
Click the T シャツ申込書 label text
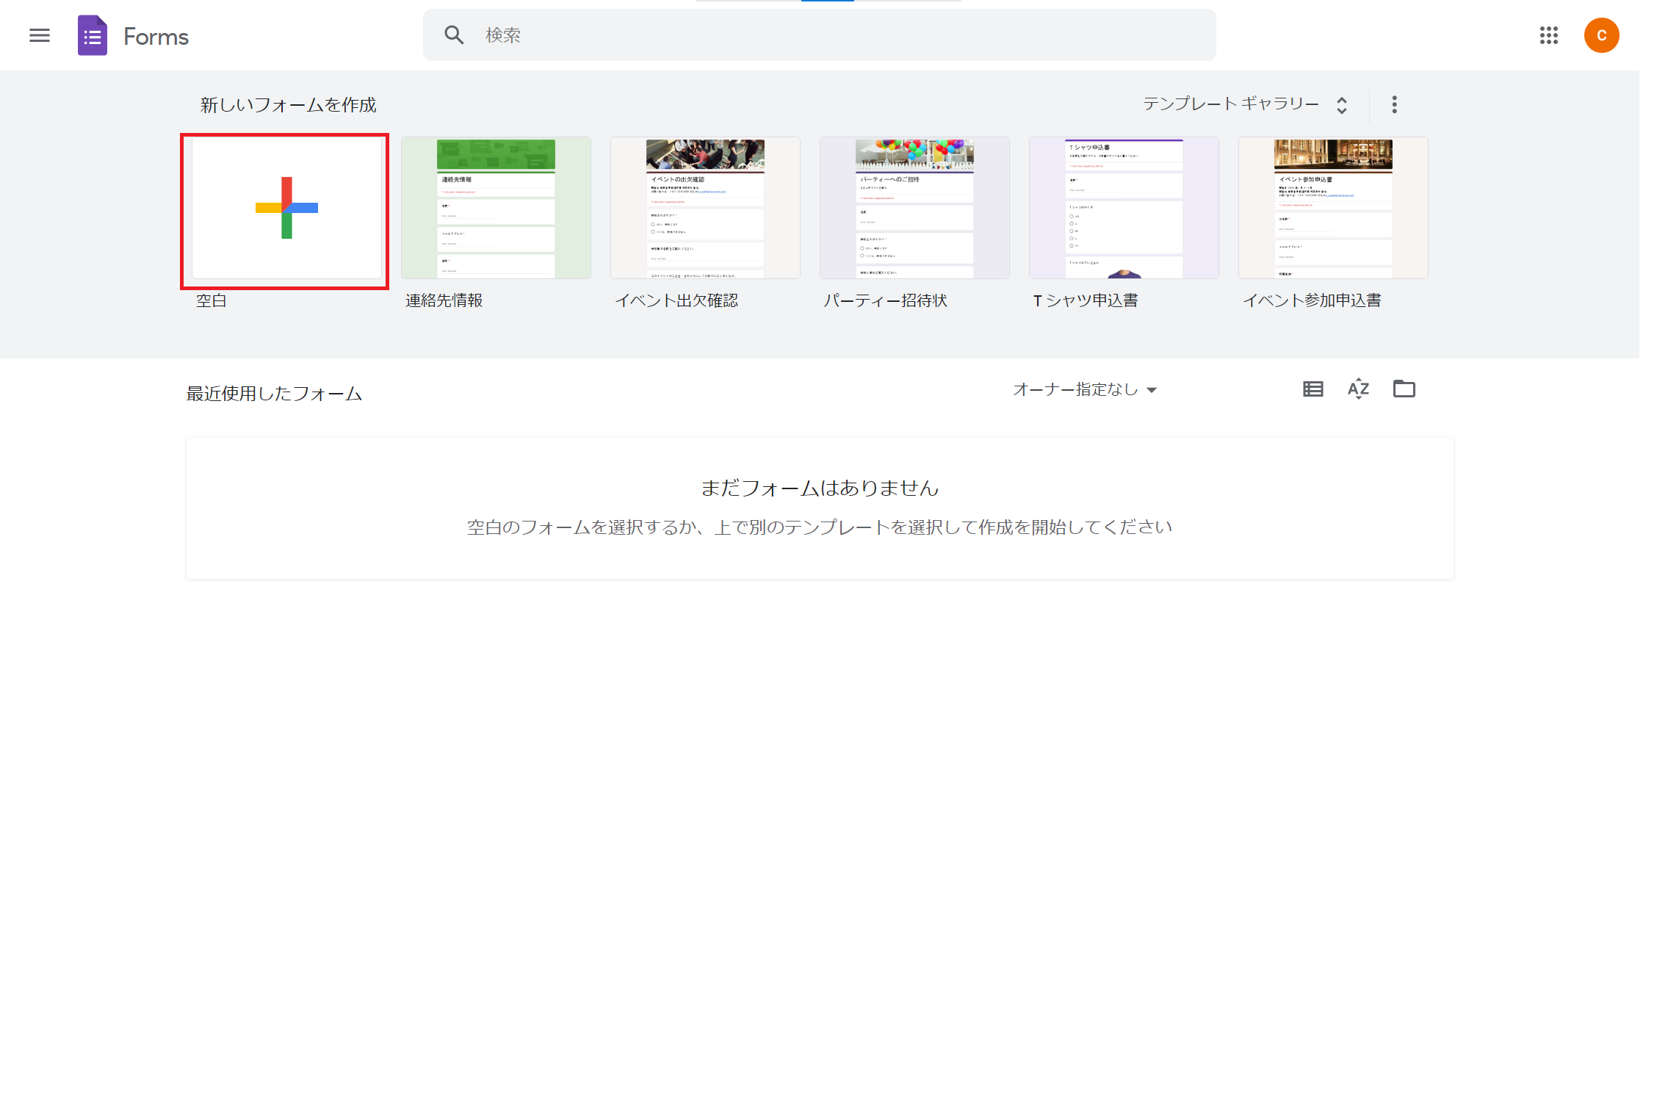[1086, 300]
